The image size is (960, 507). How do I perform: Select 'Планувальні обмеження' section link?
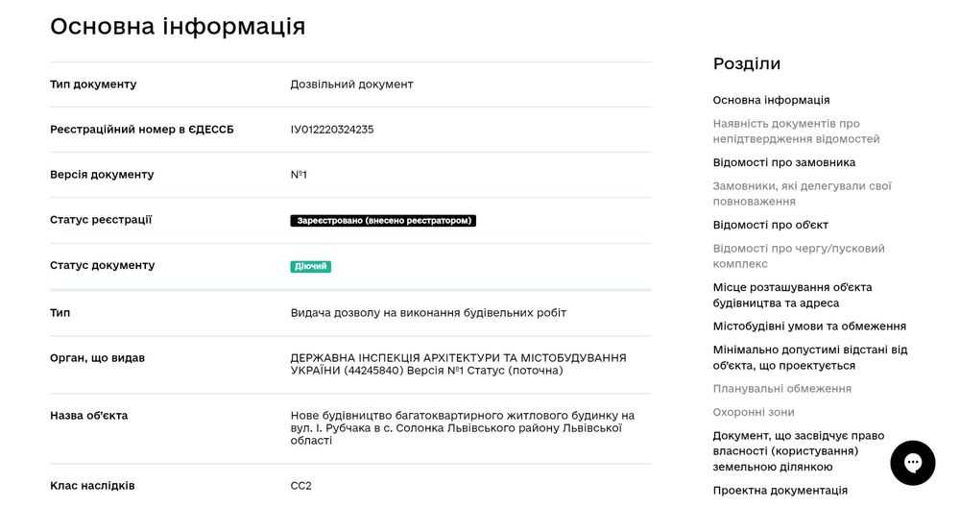pyautogui.click(x=781, y=389)
